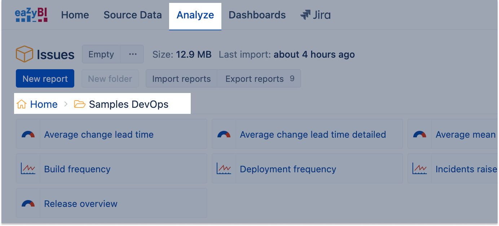The width and height of the screenshot is (499, 226).
Task: Click the line chart icon on Build frequency
Action: (x=28, y=168)
